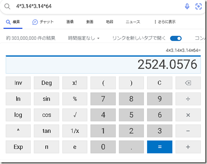Click the Euler e constant key

[75, 147]
